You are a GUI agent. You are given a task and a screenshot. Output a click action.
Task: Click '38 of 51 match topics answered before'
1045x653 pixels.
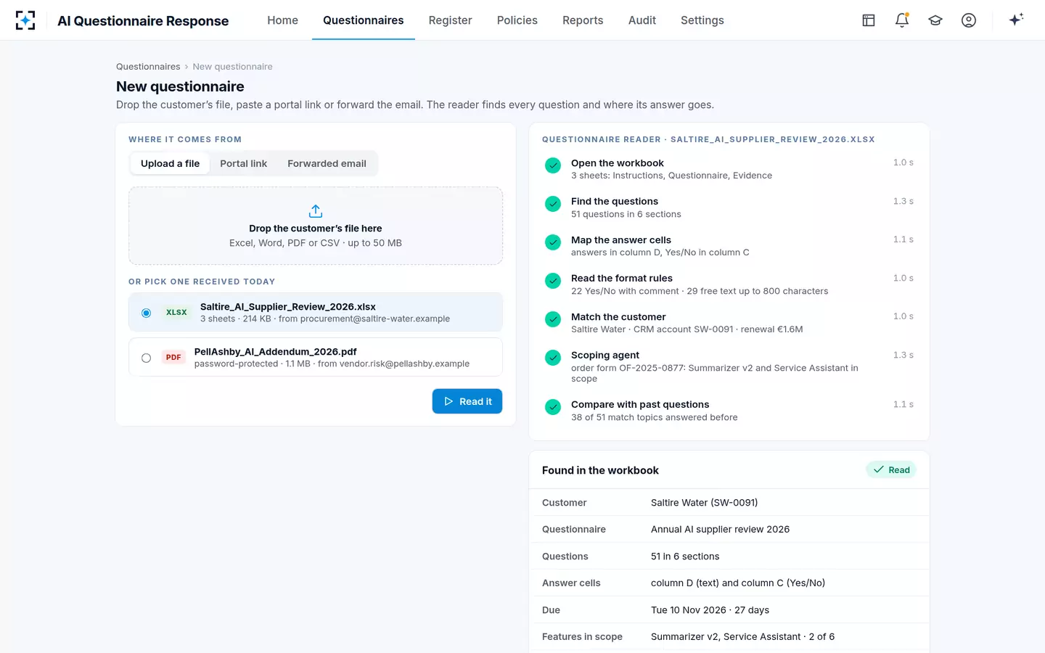point(655,417)
